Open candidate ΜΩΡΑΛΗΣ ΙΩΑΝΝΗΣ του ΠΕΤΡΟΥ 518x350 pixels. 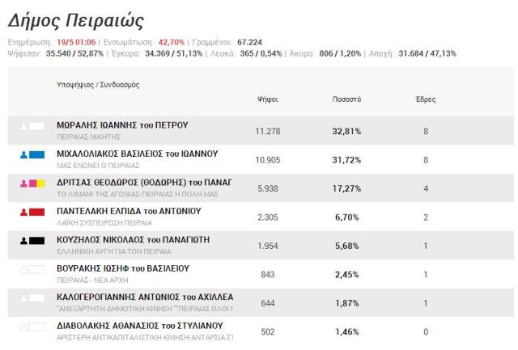pos(122,125)
